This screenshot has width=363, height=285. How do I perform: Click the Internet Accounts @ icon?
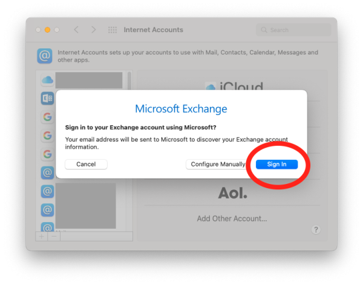tap(44, 56)
